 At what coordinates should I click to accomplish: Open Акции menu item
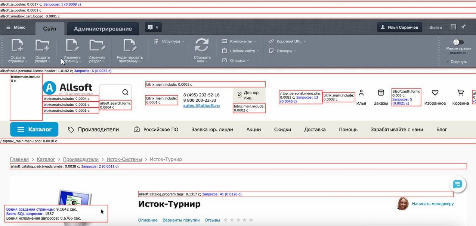(254, 130)
